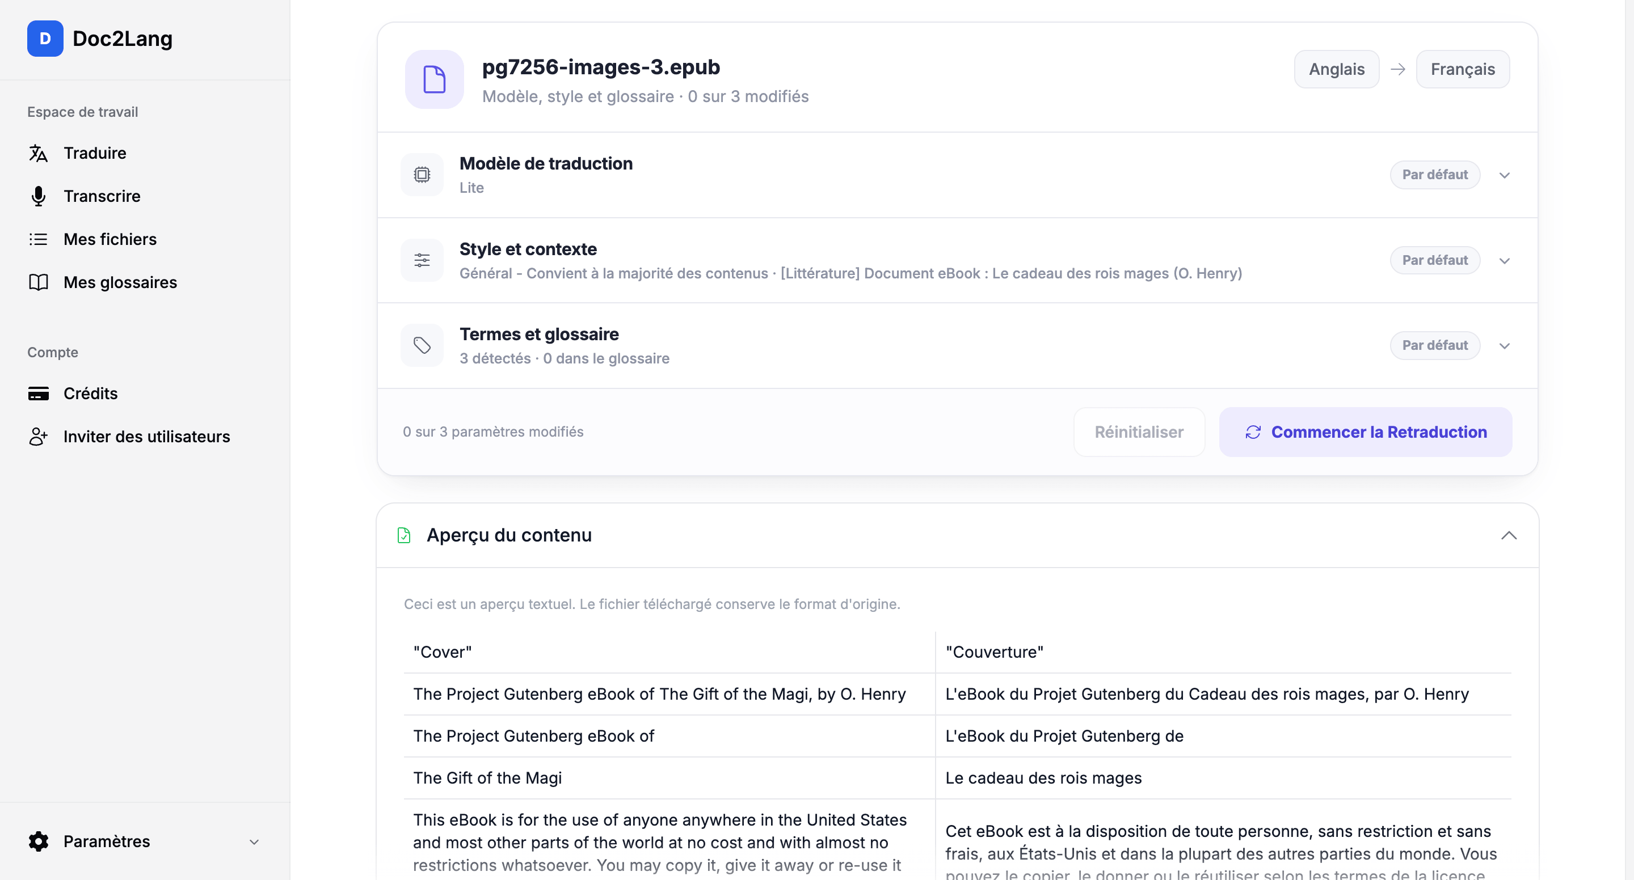Click the translate icon beside Traduire
This screenshot has width=1634, height=880.
[38, 154]
